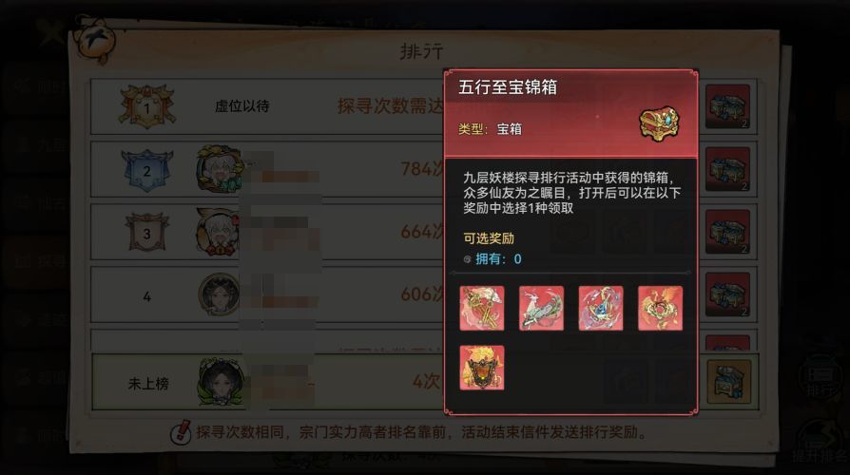Open the rank 3 player's avatar
This screenshot has height=475, width=850.
(219, 232)
